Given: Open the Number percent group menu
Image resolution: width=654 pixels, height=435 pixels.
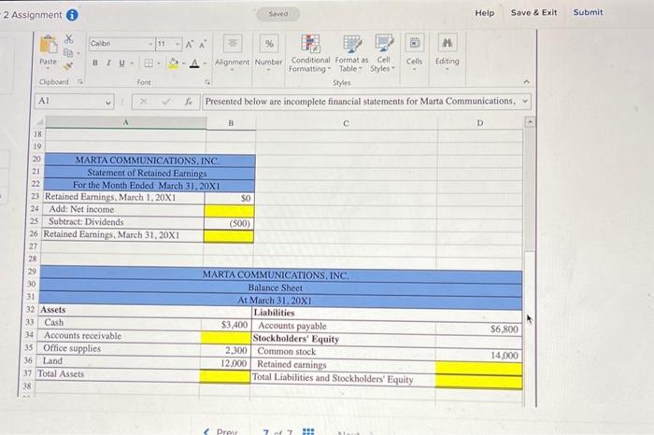Looking at the screenshot, I should [269, 53].
